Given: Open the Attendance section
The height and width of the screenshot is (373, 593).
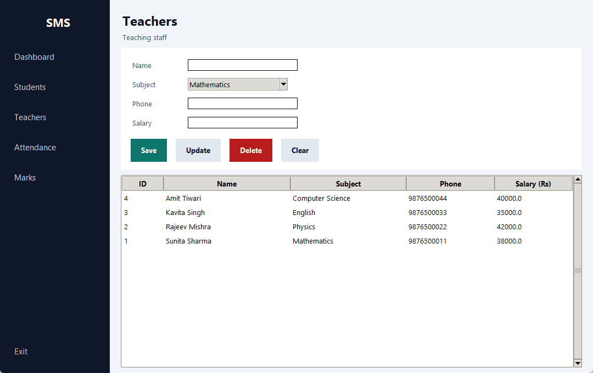Looking at the screenshot, I should pos(35,148).
